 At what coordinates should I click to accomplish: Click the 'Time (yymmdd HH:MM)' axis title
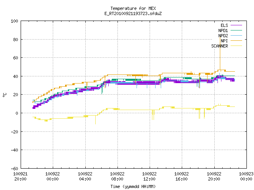tap(133, 186)
